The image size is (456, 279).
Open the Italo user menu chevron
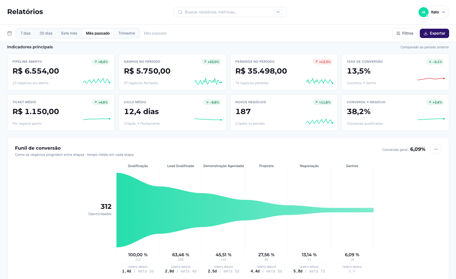(444, 12)
